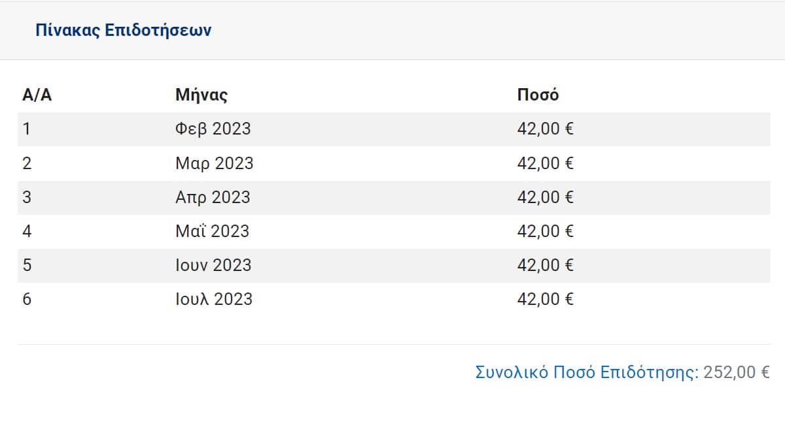
Task: Click the Πίνακας Επιδοτήσεων panel header
Action: pyautogui.click(x=392, y=31)
